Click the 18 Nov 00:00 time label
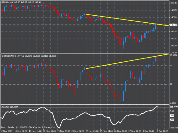 click(x=49, y=131)
